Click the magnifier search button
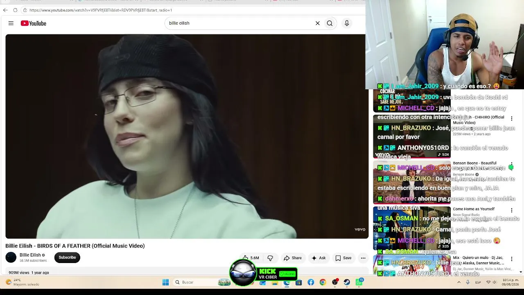 (x=330, y=23)
